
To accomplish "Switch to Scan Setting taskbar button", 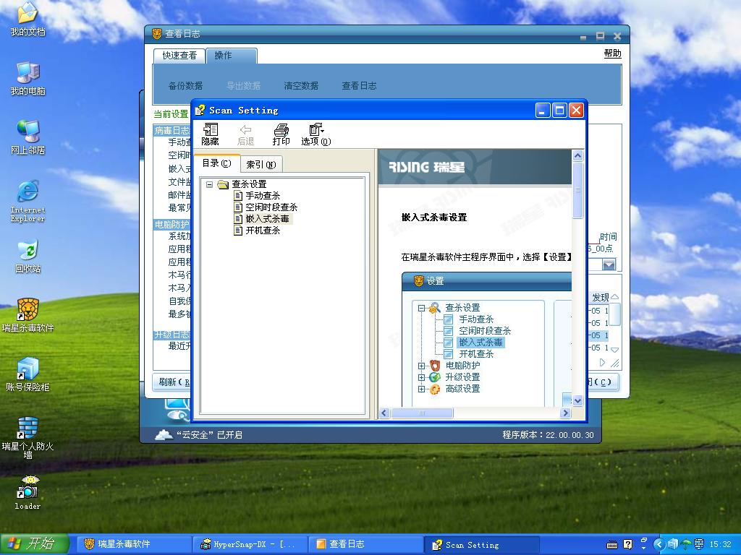I will [481, 544].
